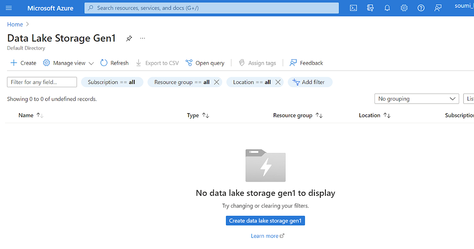Image resolution: width=474 pixels, height=249 pixels.
Task: Open the Resource group == all filter
Action: (181, 82)
